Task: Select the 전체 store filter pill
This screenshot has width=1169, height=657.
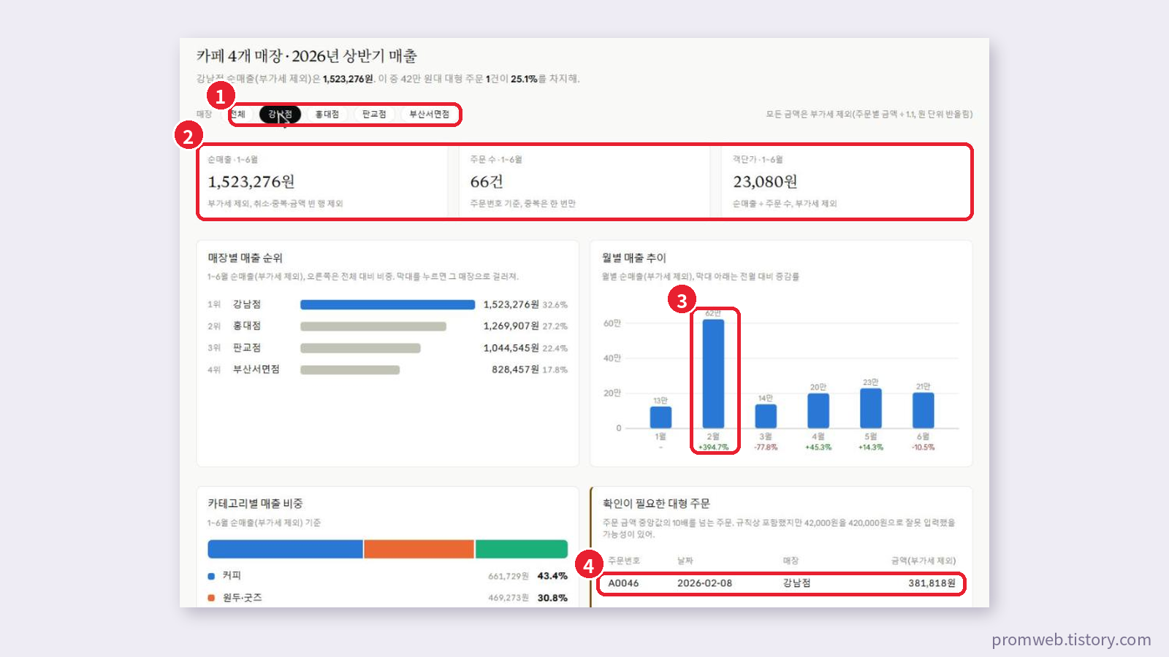Action: tap(238, 114)
